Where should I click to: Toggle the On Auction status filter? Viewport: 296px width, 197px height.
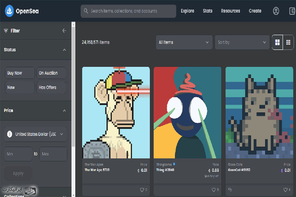point(51,73)
